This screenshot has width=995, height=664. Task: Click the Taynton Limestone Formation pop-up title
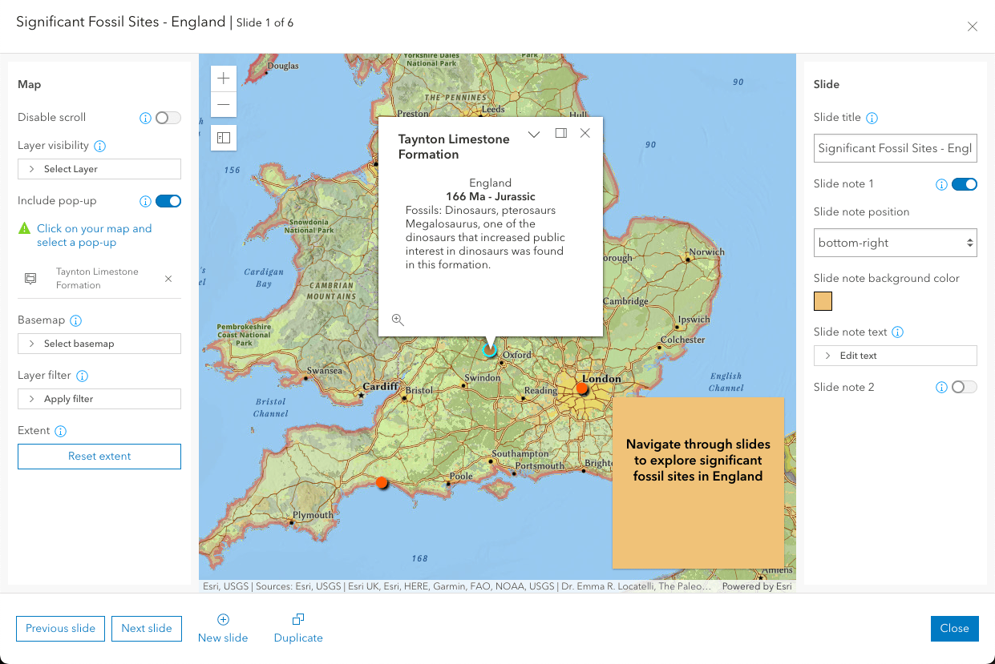point(454,147)
